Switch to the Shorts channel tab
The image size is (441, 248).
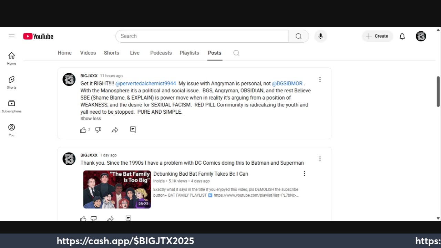click(x=111, y=53)
